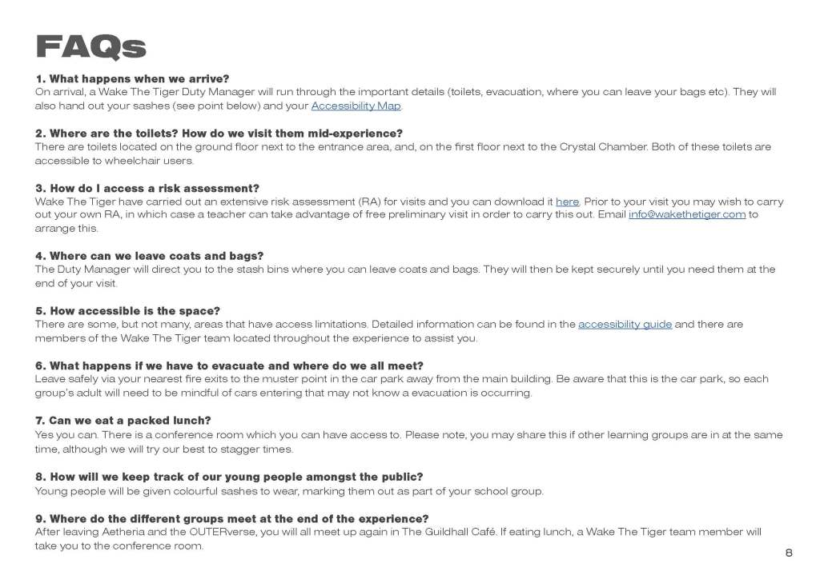
Task: Click the paragraph about the Crystal Chamber toilets
Action: 403,154
